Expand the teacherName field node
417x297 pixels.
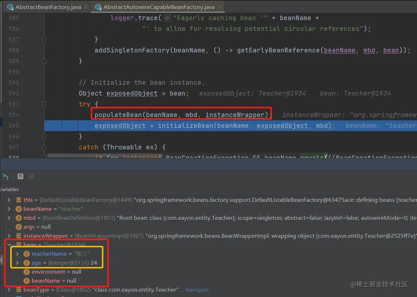(x=17, y=254)
